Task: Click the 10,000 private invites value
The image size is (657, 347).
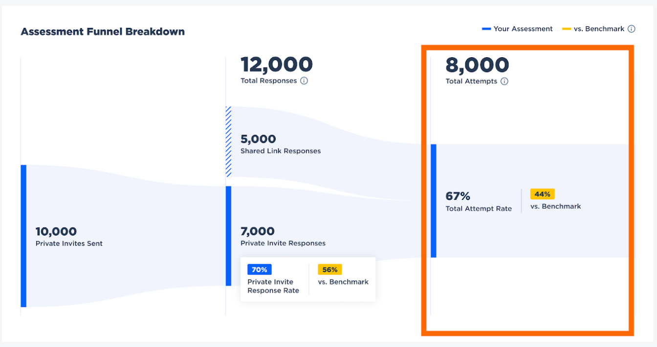Action: coord(56,231)
